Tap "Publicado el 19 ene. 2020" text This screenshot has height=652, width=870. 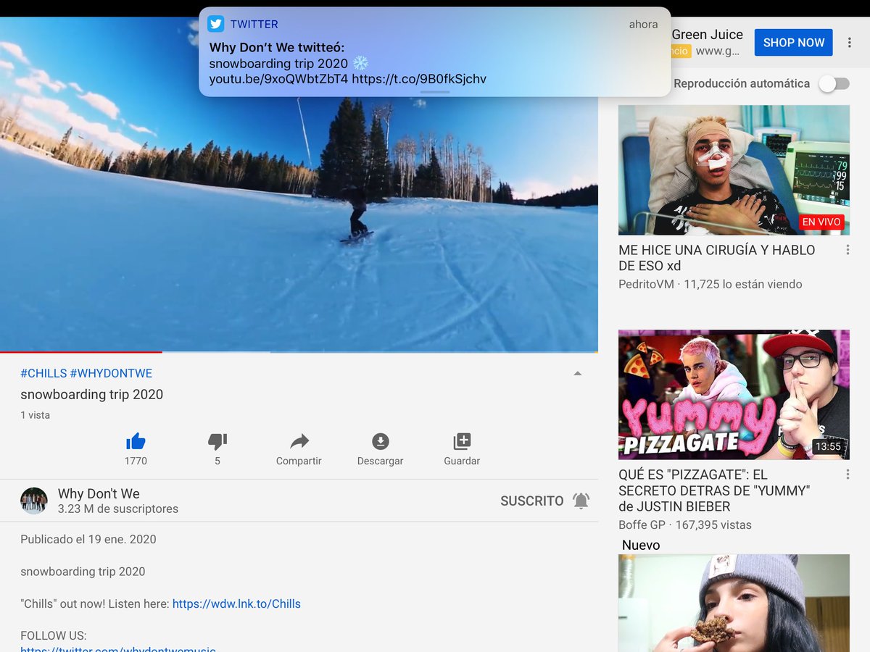88,539
